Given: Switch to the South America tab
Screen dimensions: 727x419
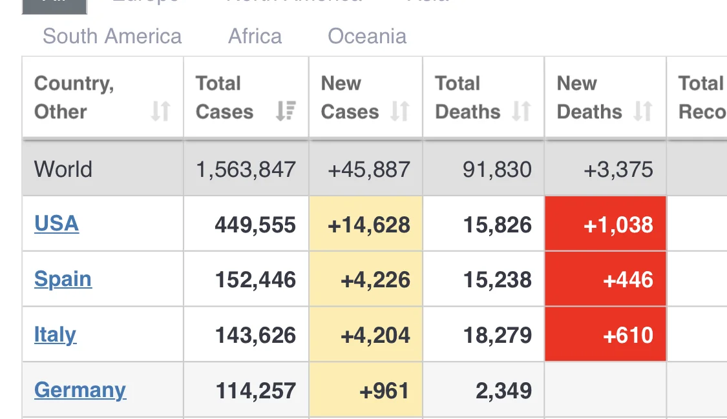Looking at the screenshot, I should pos(112,36).
